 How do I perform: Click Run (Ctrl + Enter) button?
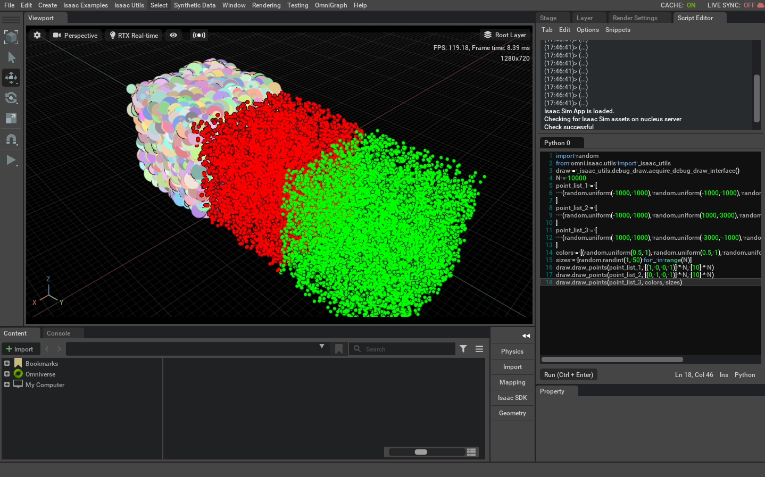pyautogui.click(x=569, y=375)
